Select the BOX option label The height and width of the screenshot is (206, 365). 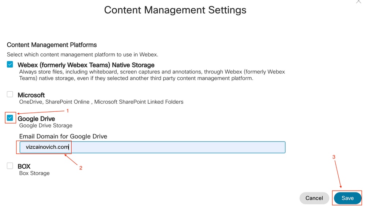(24, 167)
